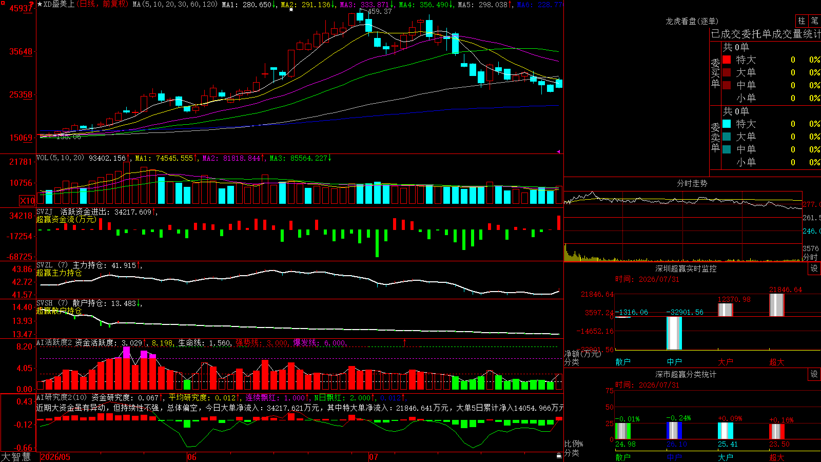Screen dimensions: 821x462
Task: Click the 分时走势 panel header
Action: click(692, 183)
